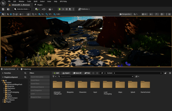
Task: Click the Skip frame advance button
Action: coord(63,9)
